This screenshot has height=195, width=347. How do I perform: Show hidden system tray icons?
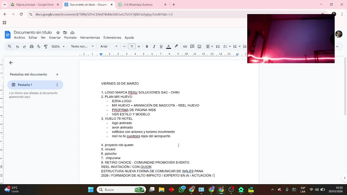[x=272, y=190]
